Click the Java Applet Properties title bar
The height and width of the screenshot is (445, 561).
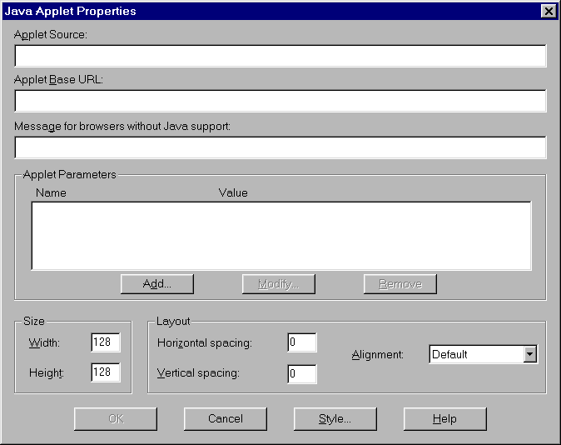click(x=250, y=12)
